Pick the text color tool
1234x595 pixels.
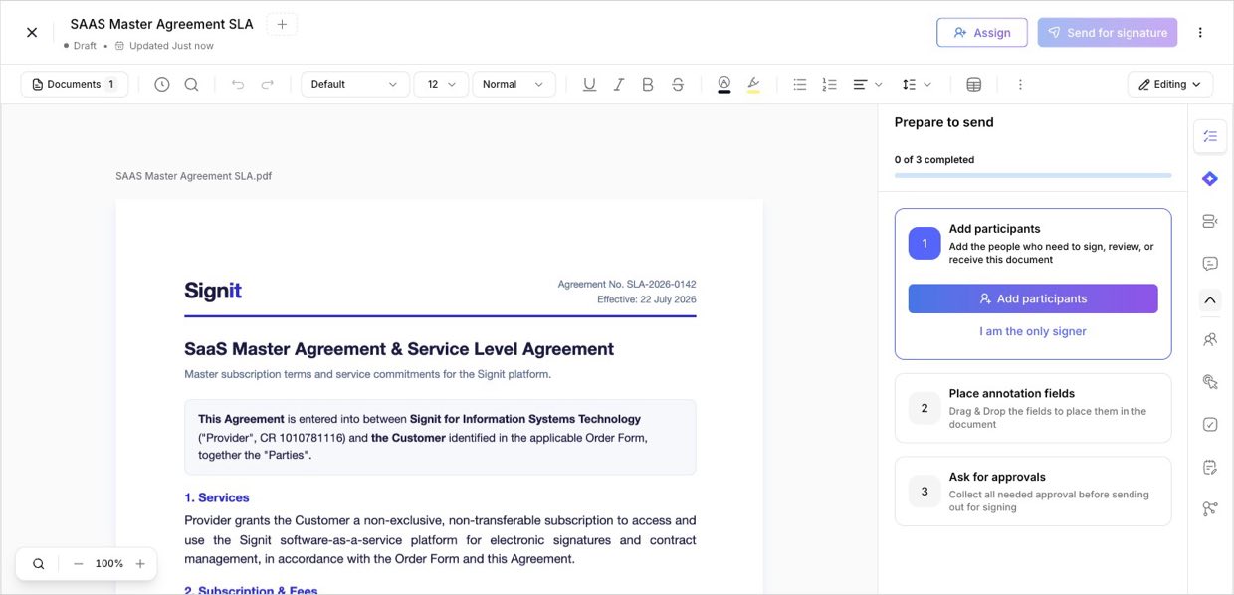tap(723, 85)
